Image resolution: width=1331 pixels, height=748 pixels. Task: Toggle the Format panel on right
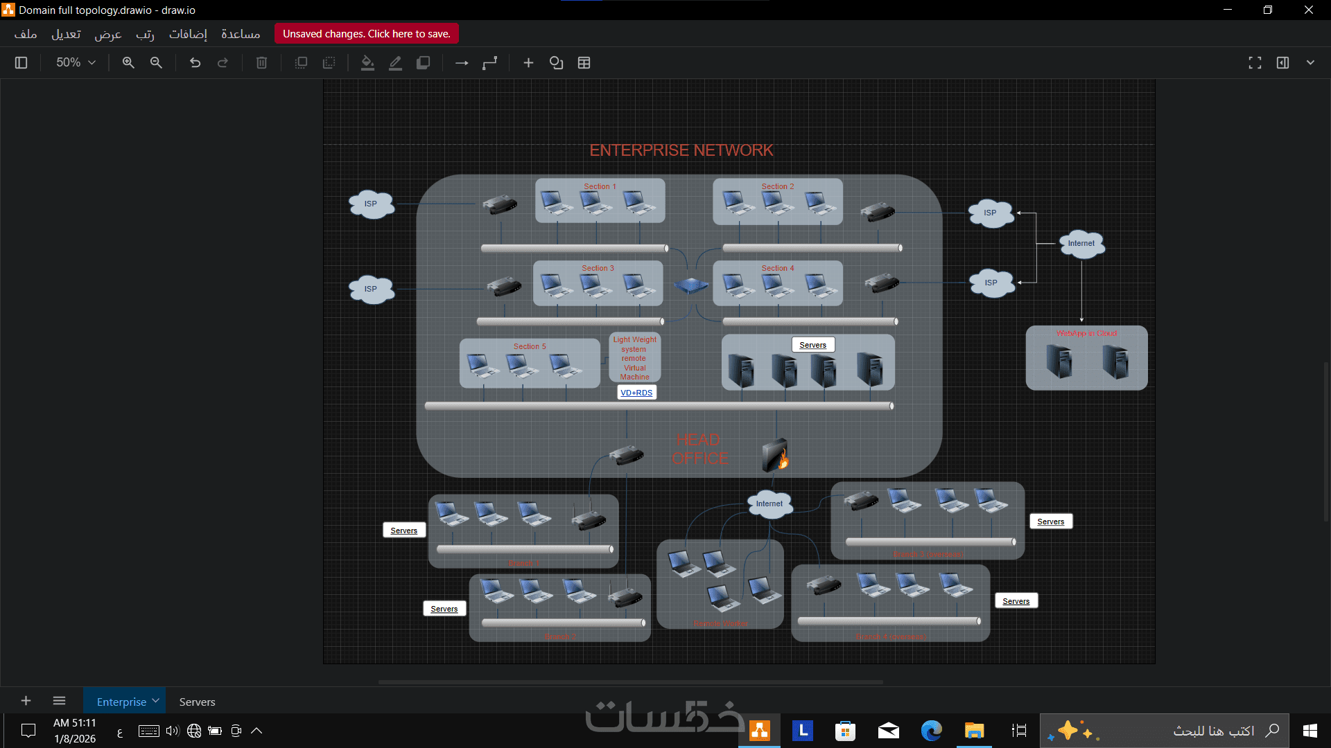tap(1282, 63)
